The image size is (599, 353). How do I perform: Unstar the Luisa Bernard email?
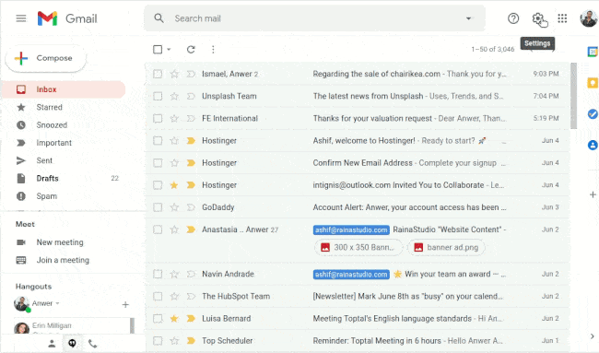click(x=174, y=318)
